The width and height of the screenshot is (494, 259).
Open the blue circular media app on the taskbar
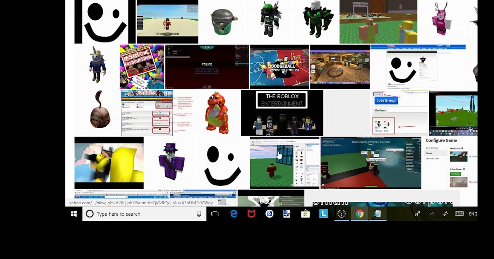270,214
